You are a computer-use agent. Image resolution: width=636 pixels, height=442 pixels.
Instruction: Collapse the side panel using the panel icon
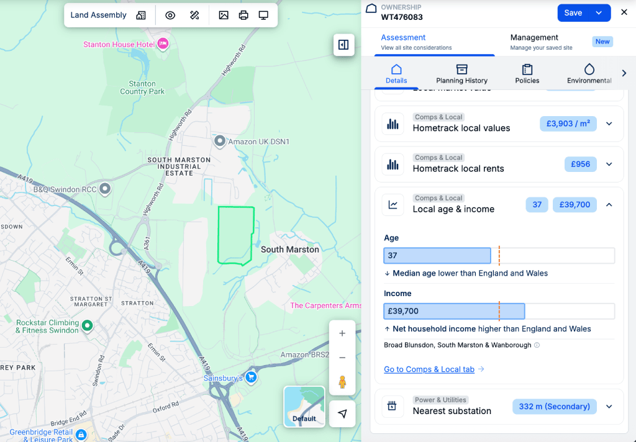(343, 45)
